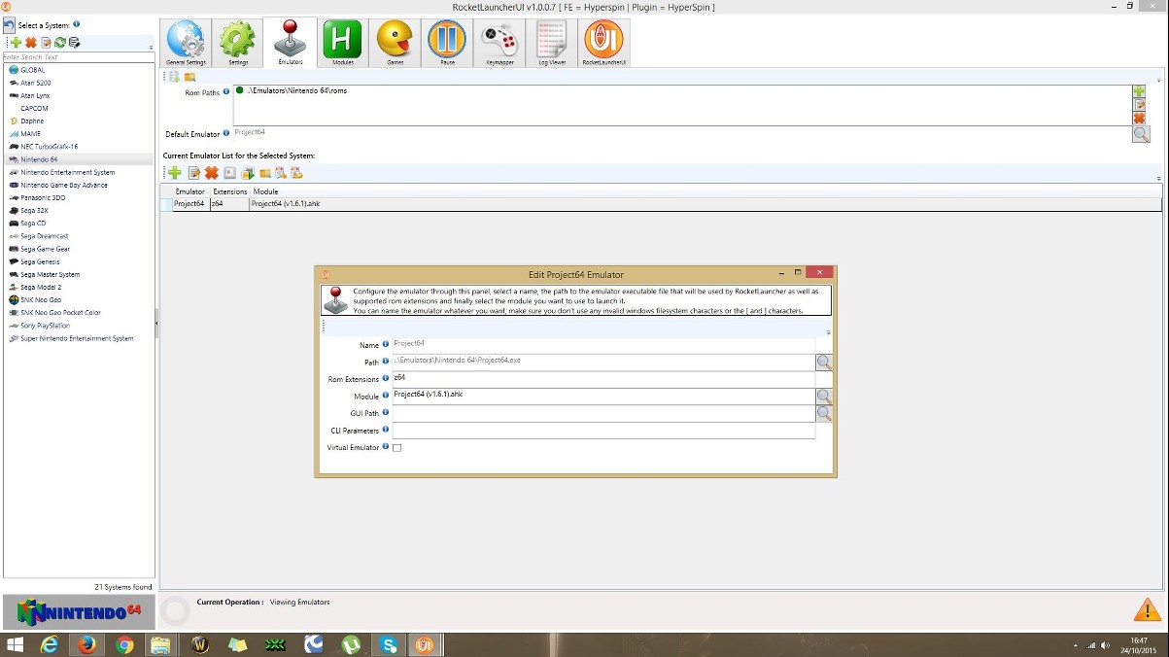Select the Emulators tab
The image size is (1169, 657).
[x=290, y=43]
